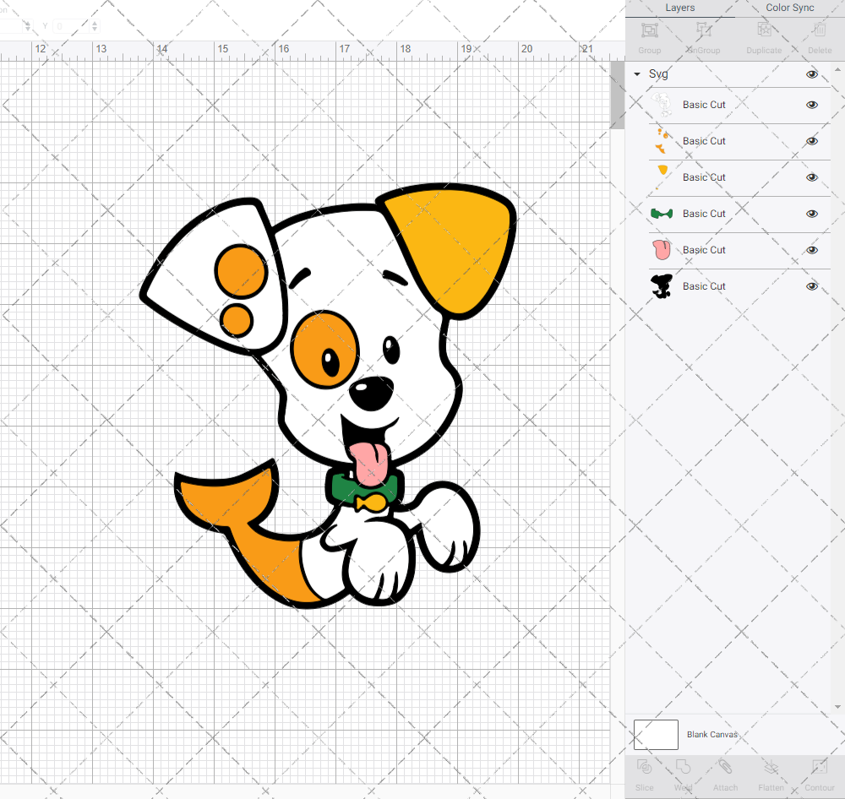Click the Group icon in Layers toolbar
This screenshot has width=845, height=799.
(649, 30)
